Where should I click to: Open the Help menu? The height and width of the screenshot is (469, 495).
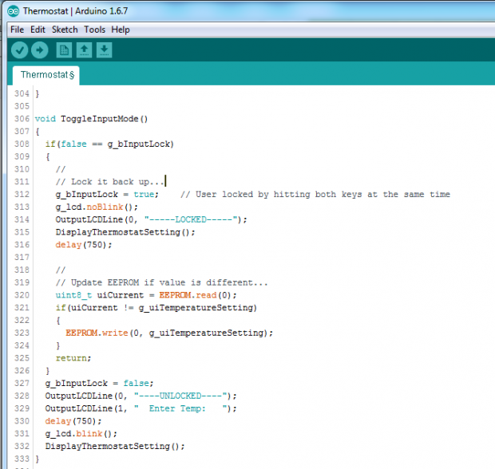[x=121, y=30]
